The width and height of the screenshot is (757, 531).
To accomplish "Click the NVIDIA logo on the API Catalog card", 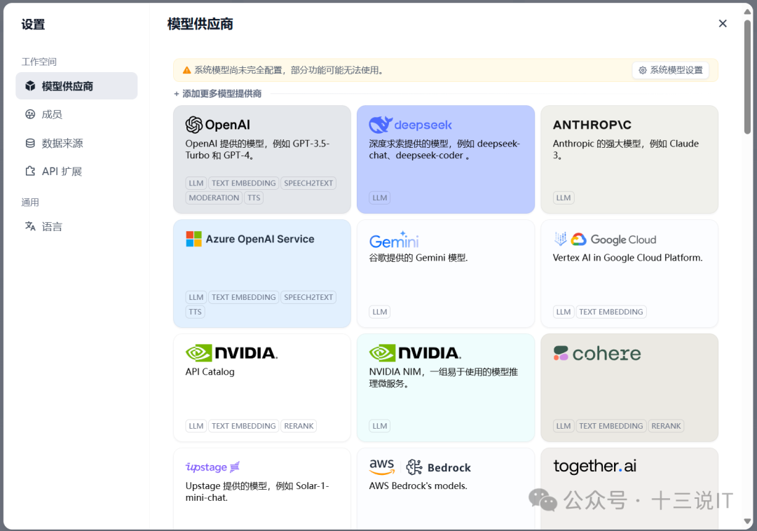I will click(x=231, y=353).
